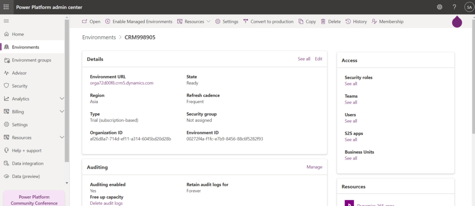Click Convert to production

268,22
